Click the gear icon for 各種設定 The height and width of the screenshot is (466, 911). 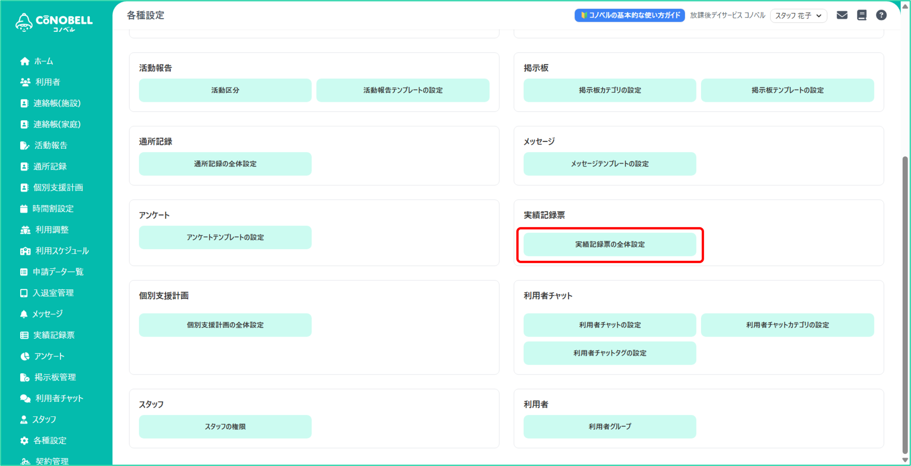pyautogui.click(x=24, y=440)
